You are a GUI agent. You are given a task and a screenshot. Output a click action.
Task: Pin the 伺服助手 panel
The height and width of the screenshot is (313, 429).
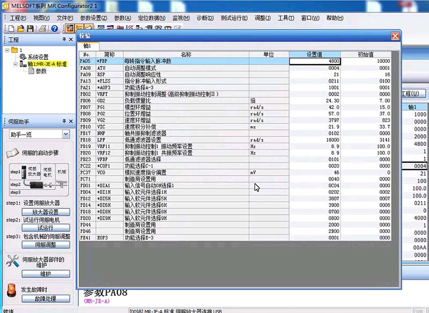tap(64, 121)
